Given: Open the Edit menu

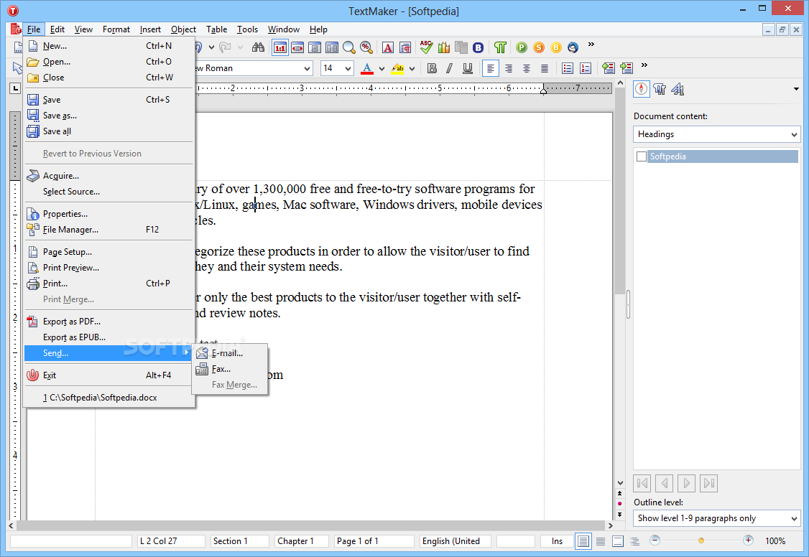Looking at the screenshot, I should pyautogui.click(x=57, y=29).
